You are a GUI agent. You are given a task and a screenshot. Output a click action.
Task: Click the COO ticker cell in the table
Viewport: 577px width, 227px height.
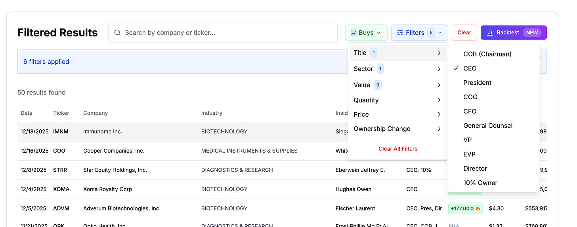pyautogui.click(x=59, y=151)
